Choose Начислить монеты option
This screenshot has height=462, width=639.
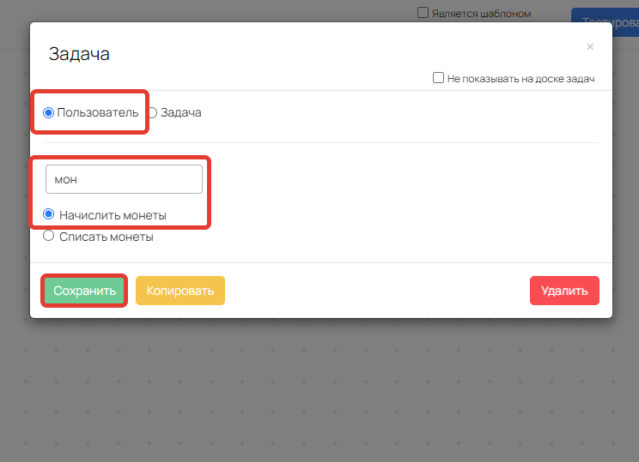pyautogui.click(x=48, y=214)
